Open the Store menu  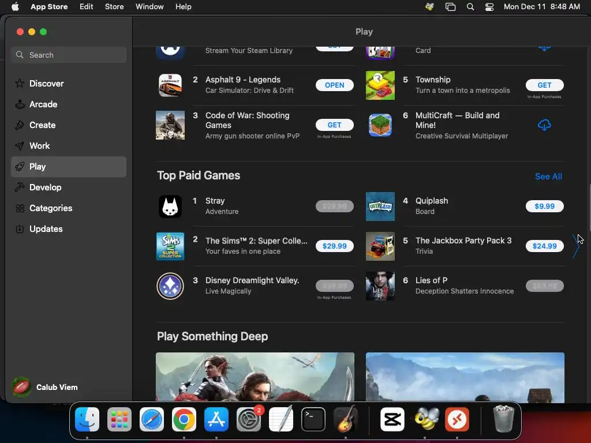coord(114,7)
